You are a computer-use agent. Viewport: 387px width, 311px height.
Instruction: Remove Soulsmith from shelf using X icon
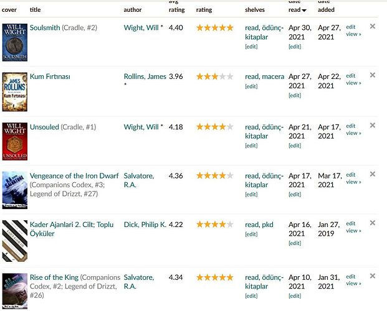coord(373,26)
